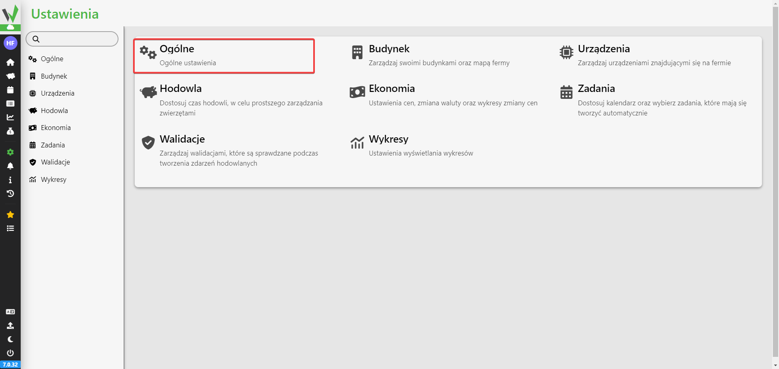This screenshot has height=369, width=779.
Task: Toggle dark mode with the moon icon
Action: tap(10, 339)
